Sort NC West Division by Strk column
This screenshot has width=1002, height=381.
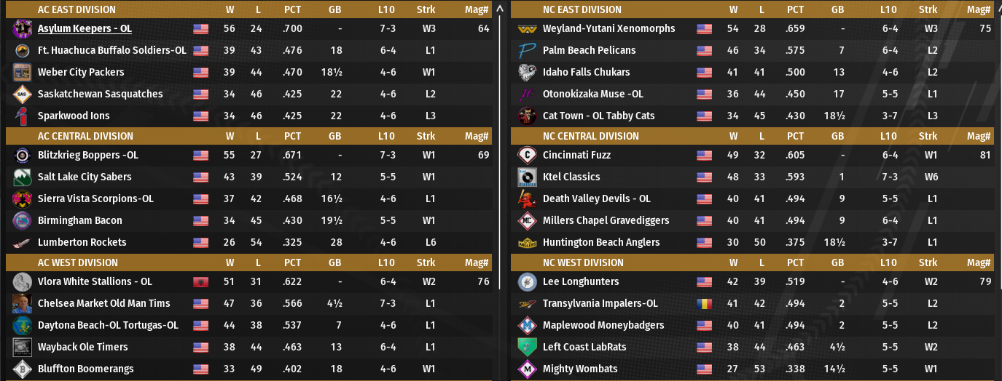tap(928, 263)
